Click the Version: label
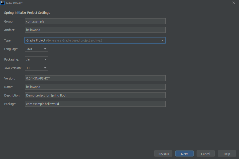Screen dimensions: 239x159 point(9,78)
